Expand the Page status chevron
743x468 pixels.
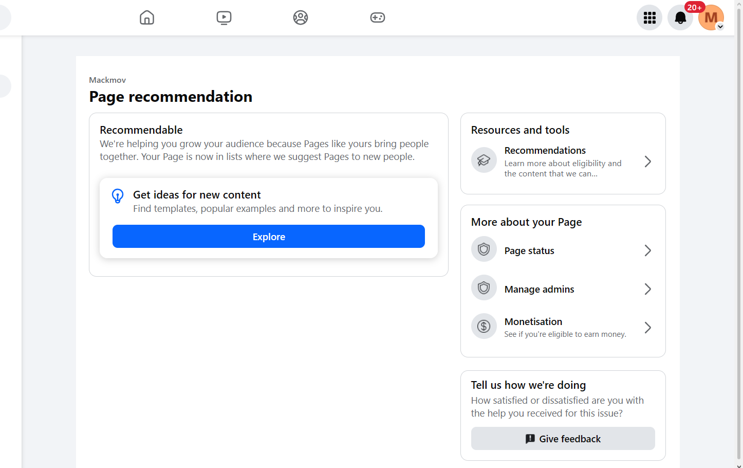(x=648, y=250)
